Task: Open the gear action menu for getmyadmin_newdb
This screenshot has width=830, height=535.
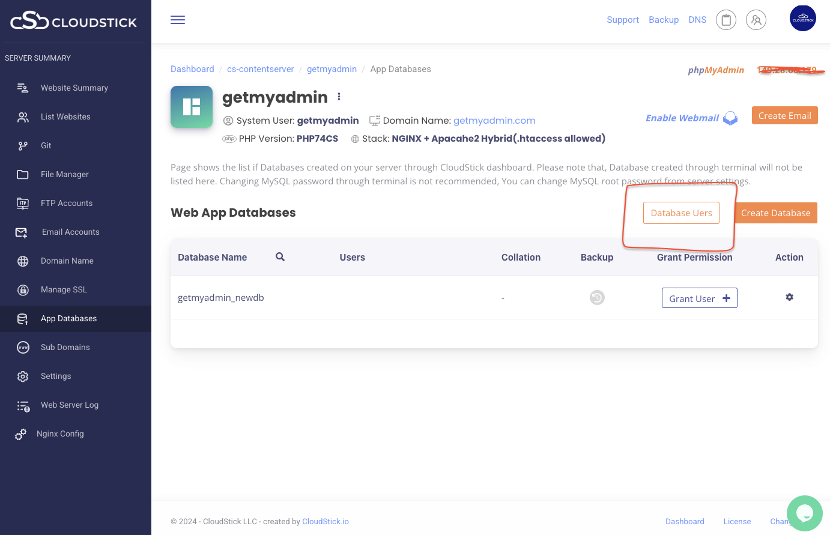Action: 789,297
